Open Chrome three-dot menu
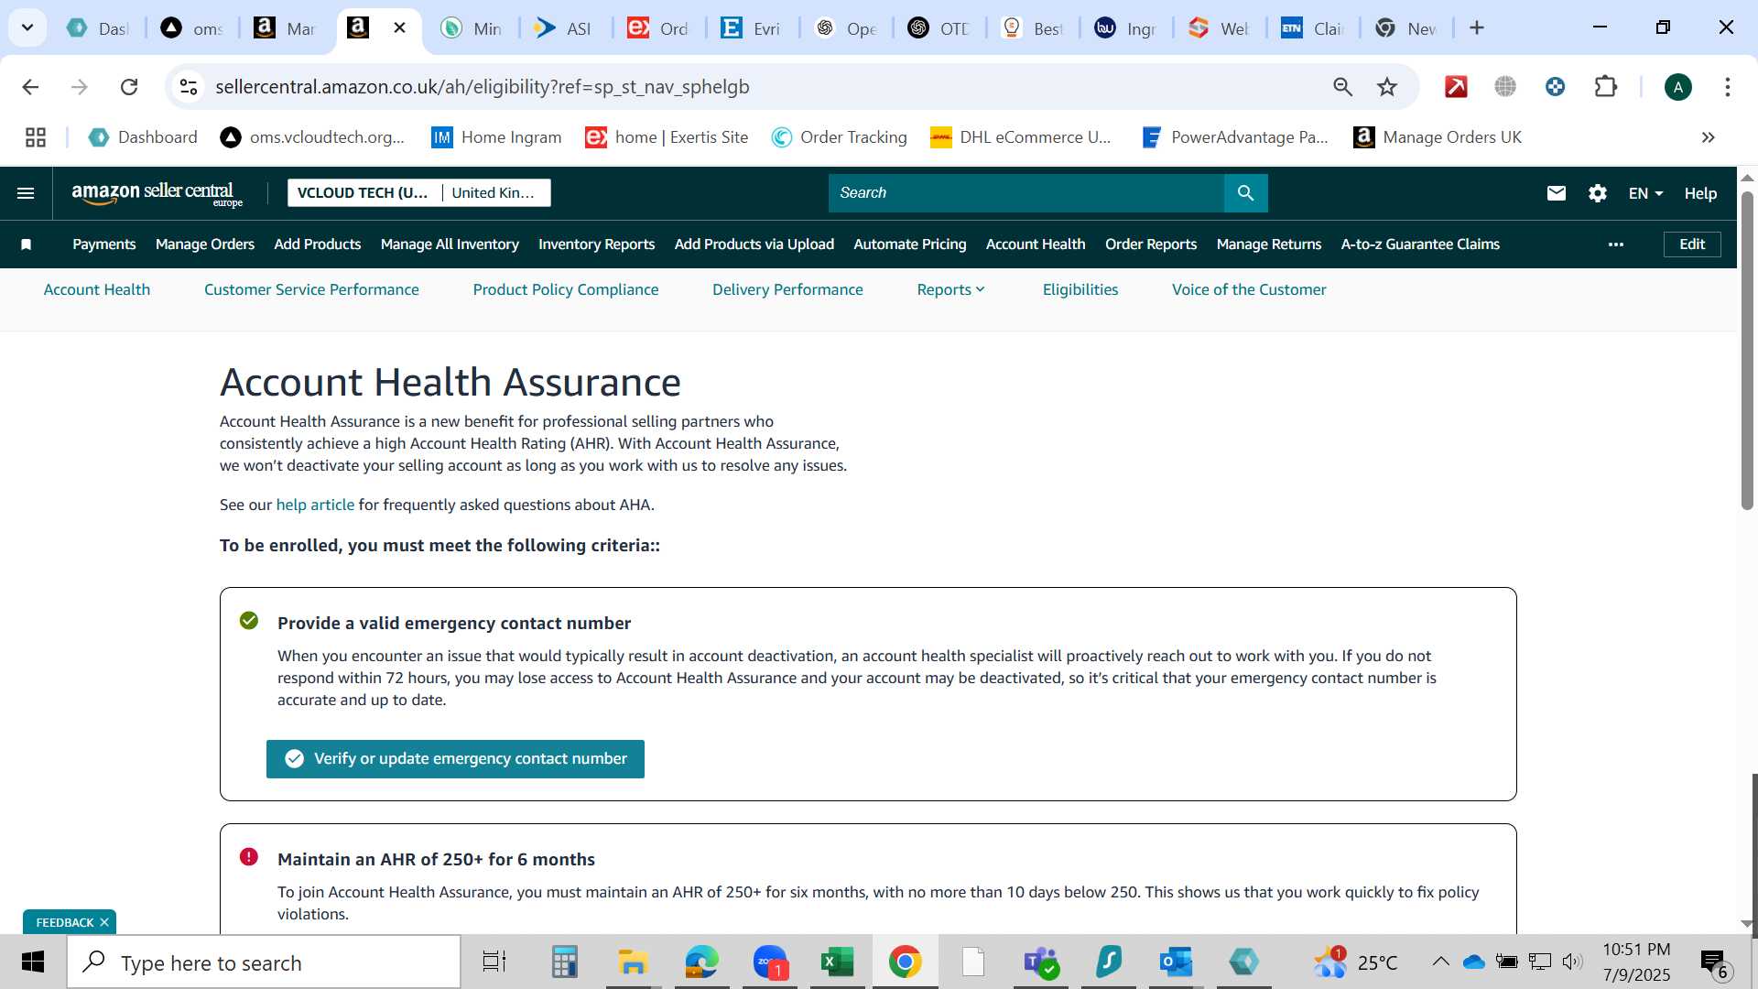The height and width of the screenshot is (989, 1758). tap(1728, 87)
